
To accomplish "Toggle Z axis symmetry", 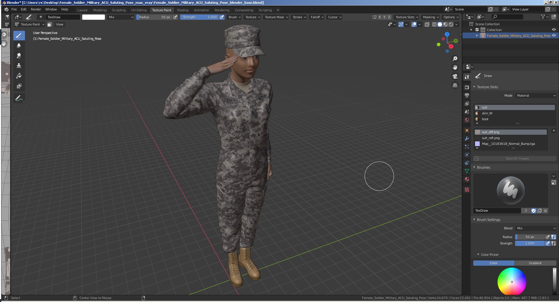I will [x=389, y=17].
